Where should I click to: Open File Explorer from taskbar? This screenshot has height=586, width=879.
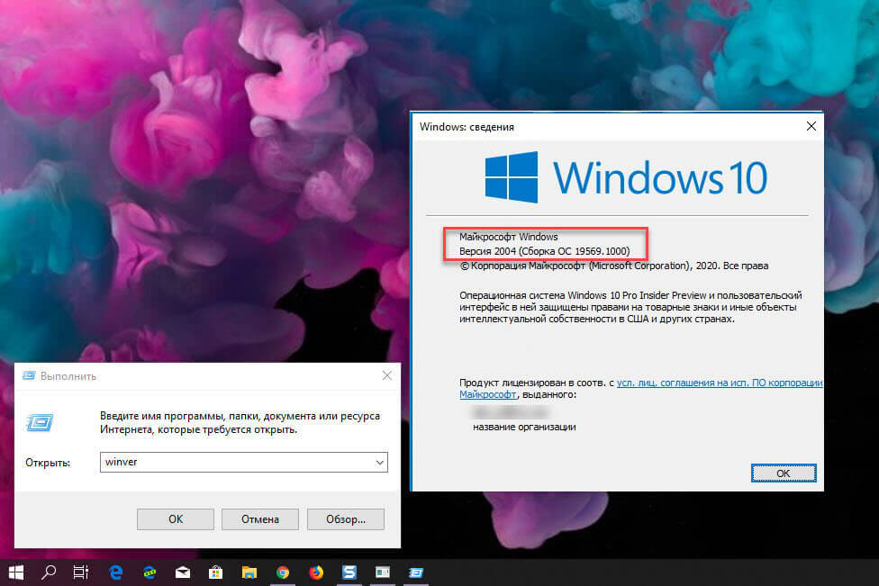point(249,572)
